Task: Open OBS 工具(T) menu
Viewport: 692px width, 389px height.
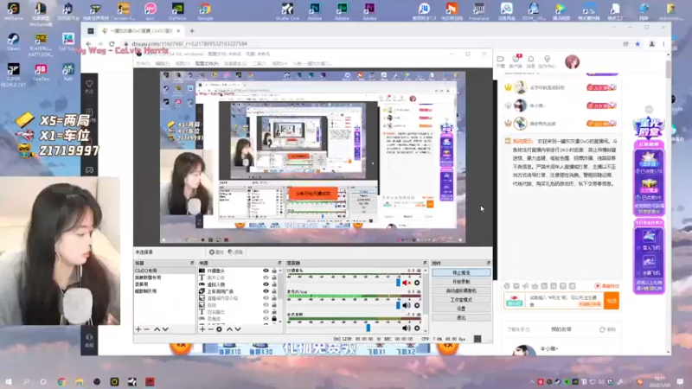Action: 259,63
